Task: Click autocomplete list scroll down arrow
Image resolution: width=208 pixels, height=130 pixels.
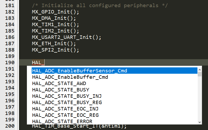Action: pos(200,122)
